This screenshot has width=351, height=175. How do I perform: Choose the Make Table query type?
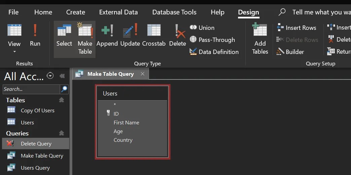pos(85,39)
